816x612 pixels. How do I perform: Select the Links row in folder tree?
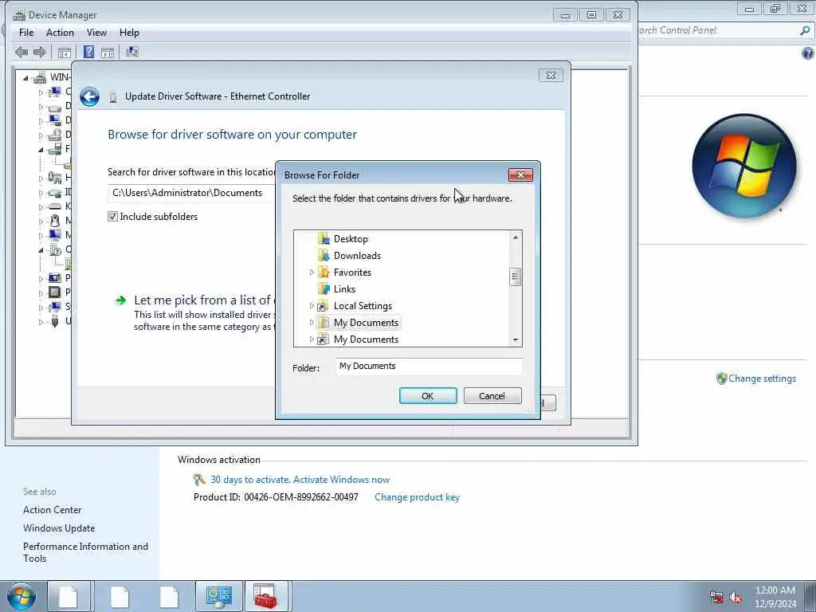click(x=344, y=288)
